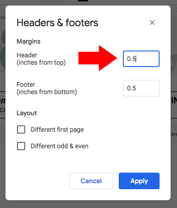Cancel the header and footer changes
This screenshot has height=208, width=177.
click(x=91, y=181)
